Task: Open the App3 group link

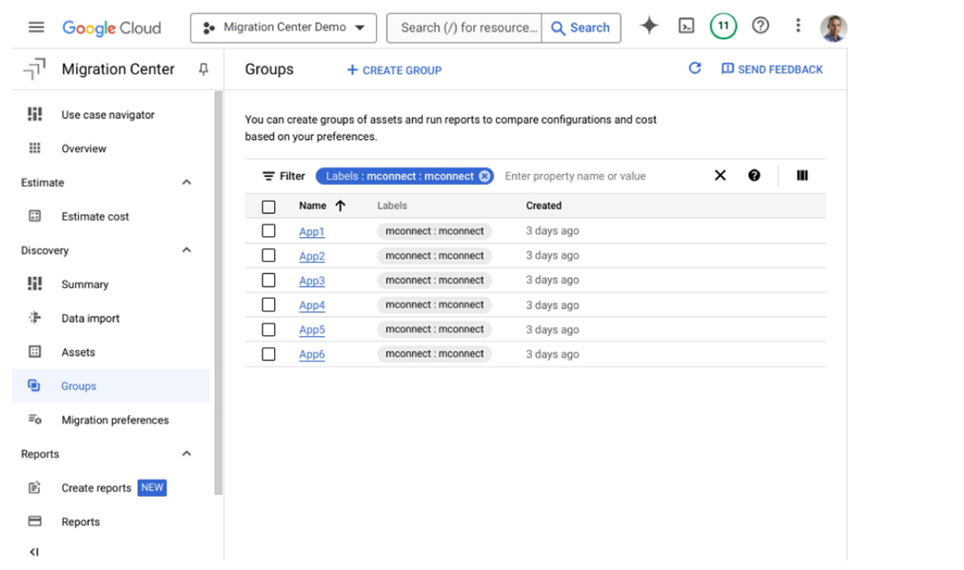Action: click(x=311, y=281)
